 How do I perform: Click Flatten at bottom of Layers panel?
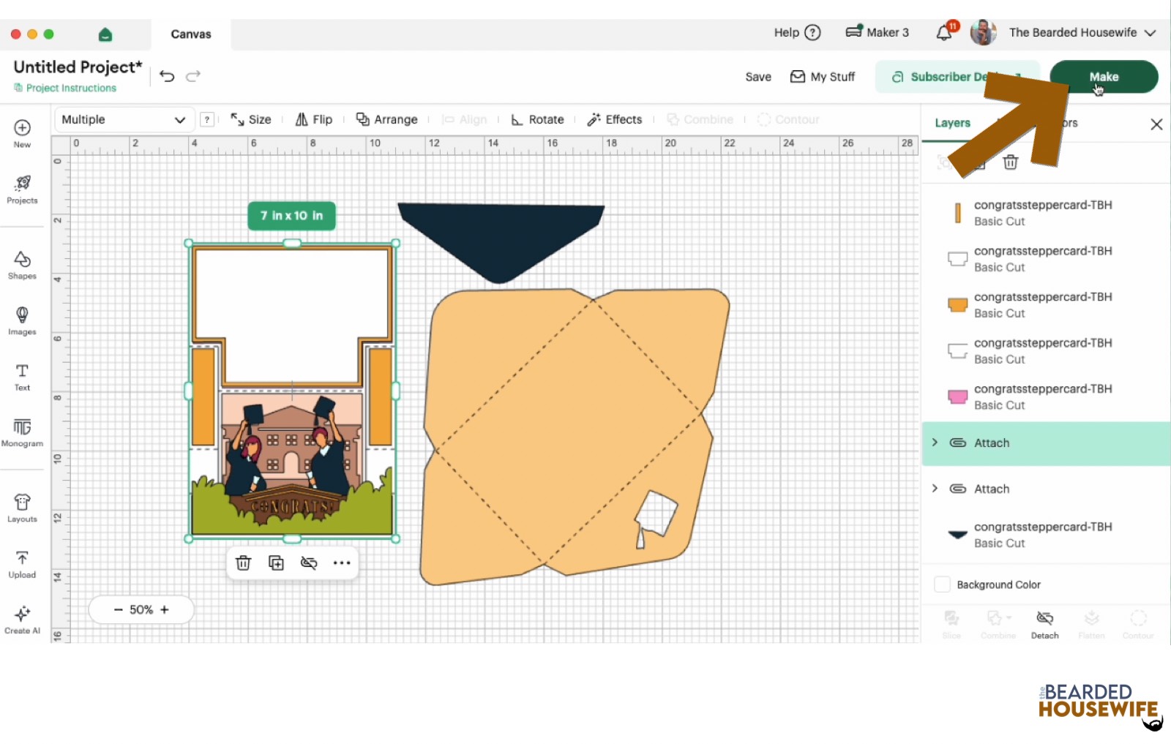click(x=1091, y=625)
